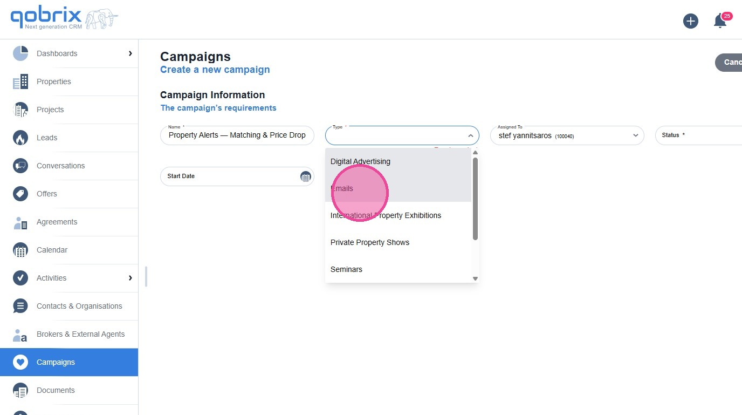Choose International Property Exhibitions option

click(x=399, y=215)
